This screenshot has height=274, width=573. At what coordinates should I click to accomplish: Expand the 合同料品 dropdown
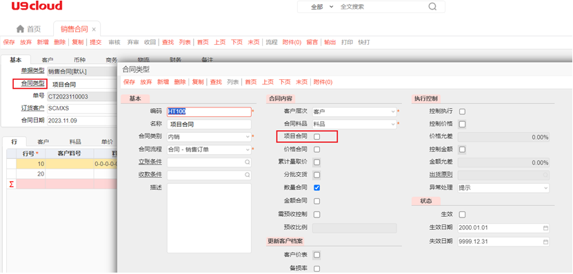pos(393,124)
